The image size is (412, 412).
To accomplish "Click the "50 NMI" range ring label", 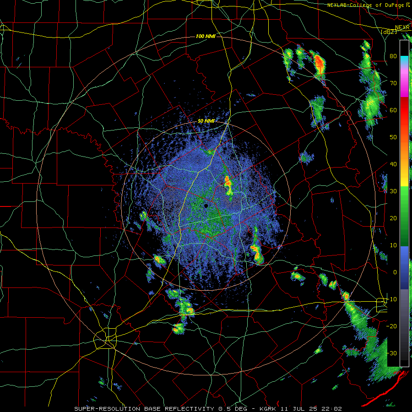I will point(206,121).
